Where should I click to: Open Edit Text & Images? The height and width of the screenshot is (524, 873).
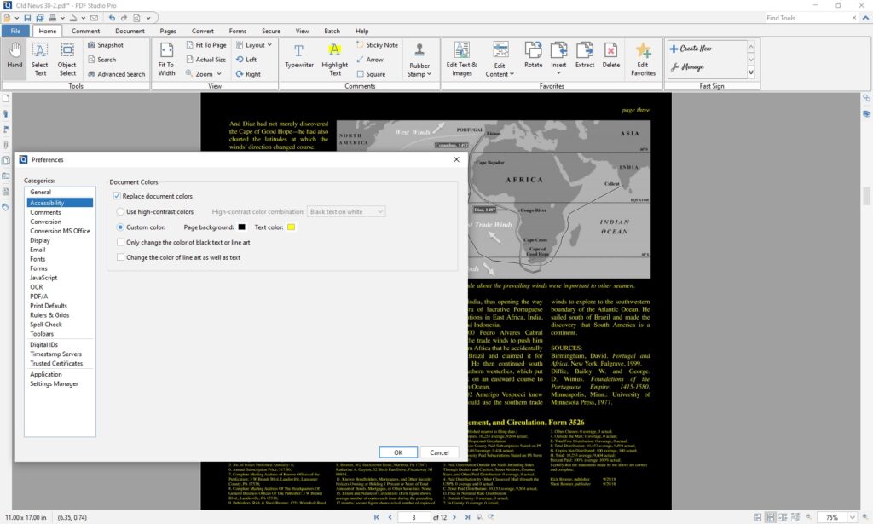pyautogui.click(x=460, y=55)
